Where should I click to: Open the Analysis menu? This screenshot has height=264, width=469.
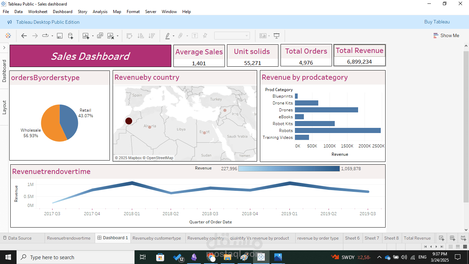pos(100,11)
